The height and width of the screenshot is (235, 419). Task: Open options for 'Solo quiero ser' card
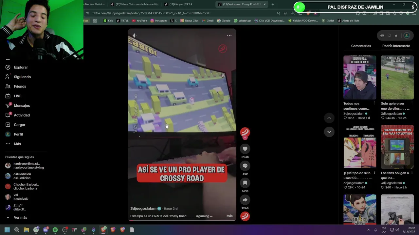412,103
